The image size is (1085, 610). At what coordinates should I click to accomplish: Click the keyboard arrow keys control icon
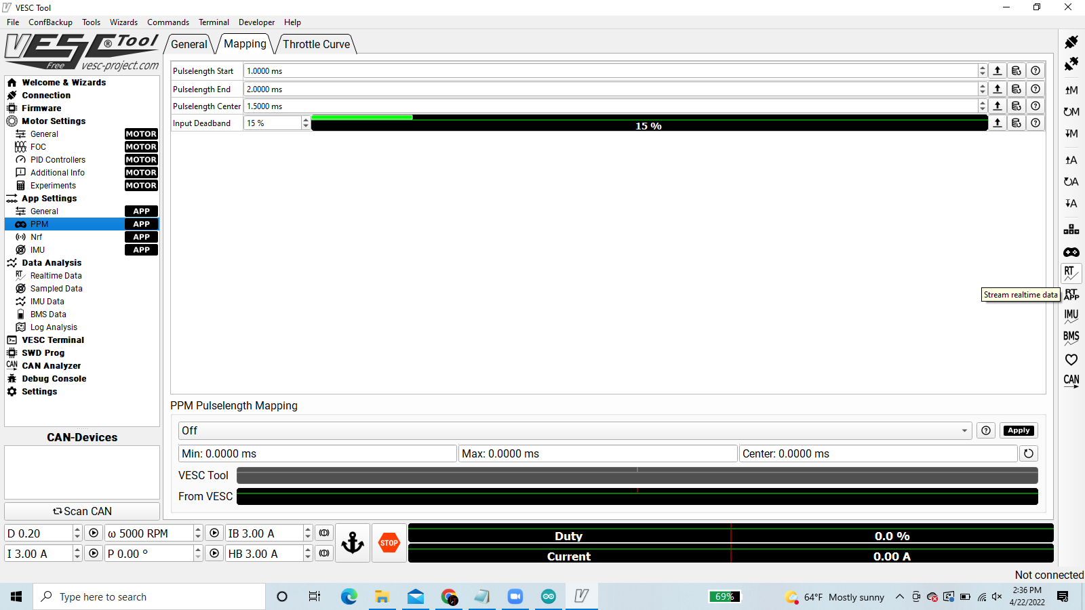point(1071,230)
